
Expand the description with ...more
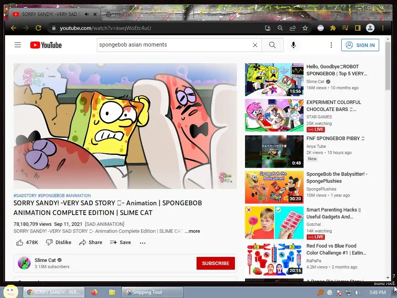pyautogui.click(x=192, y=231)
